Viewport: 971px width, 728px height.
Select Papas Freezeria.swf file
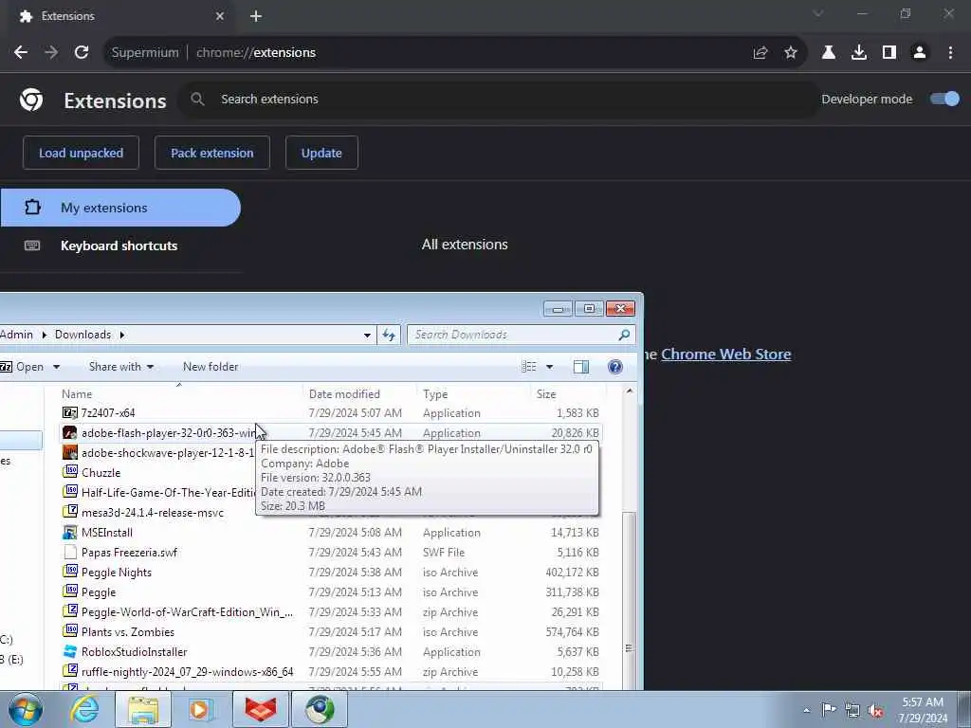click(x=331, y=553)
